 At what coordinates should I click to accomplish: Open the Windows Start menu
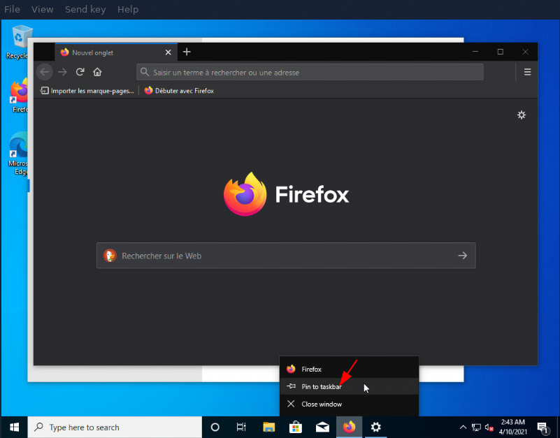click(14, 427)
